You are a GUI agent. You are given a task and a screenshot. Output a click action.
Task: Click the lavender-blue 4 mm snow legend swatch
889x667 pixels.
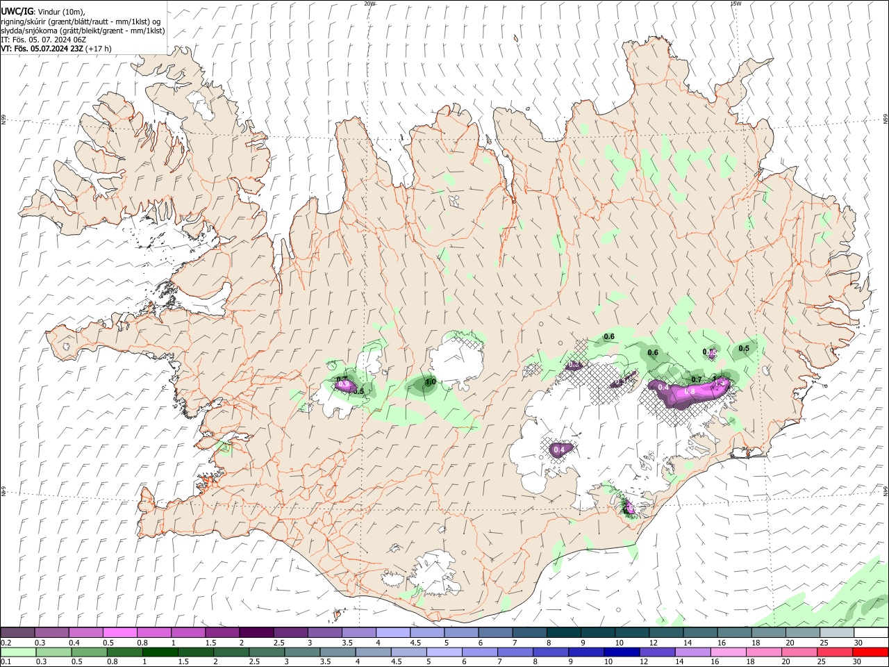[x=393, y=632]
